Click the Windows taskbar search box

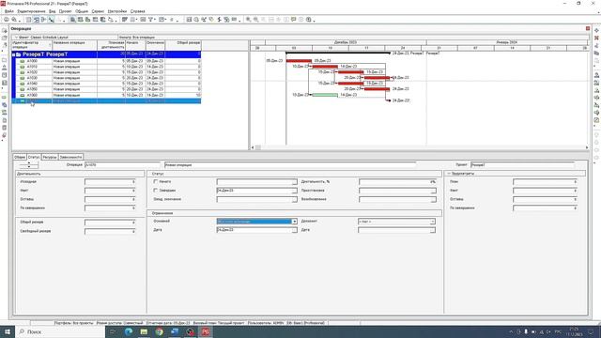click(x=60, y=331)
